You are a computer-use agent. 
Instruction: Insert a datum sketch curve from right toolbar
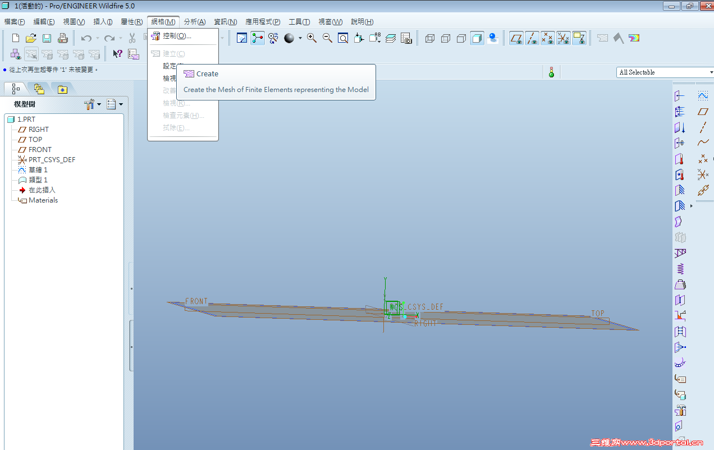pyautogui.click(x=703, y=96)
